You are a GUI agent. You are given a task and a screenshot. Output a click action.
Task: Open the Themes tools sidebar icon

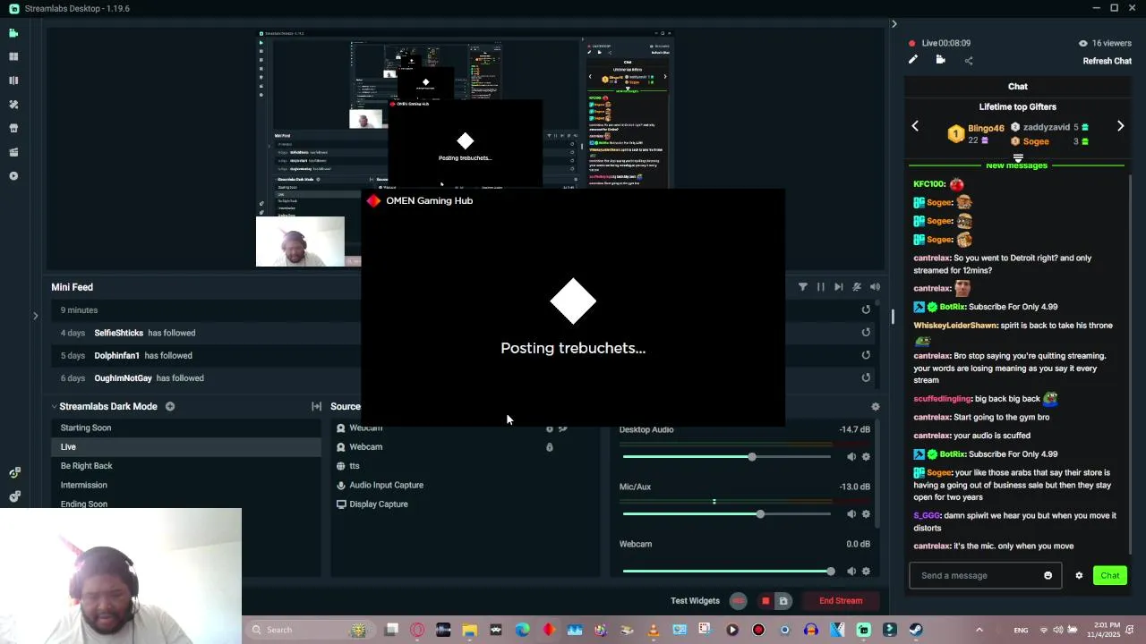[13, 105]
